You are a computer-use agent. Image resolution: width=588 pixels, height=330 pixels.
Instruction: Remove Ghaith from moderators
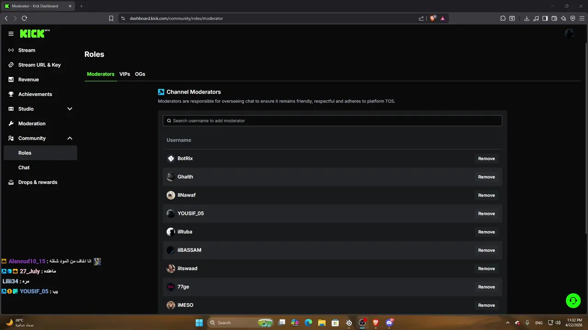pyautogui.click(x=486, y=177)
